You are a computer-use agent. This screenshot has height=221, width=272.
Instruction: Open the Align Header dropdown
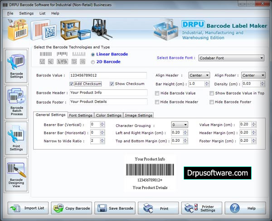(199, 75)
